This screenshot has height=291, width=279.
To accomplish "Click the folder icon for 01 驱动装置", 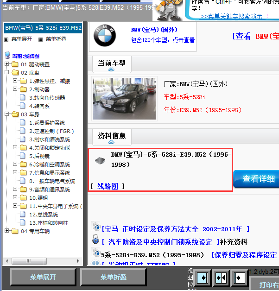I will [15, 64].
